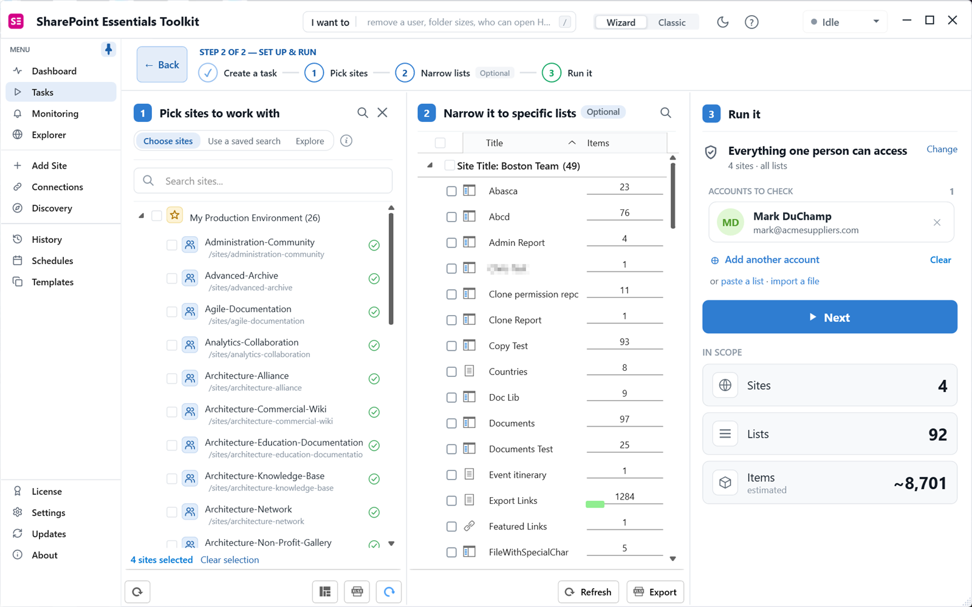Image resolution: width=972 pixels, height=607 pixels.
Task: Check the My Production Environment checkbox
Action: [x=157, y=215]
